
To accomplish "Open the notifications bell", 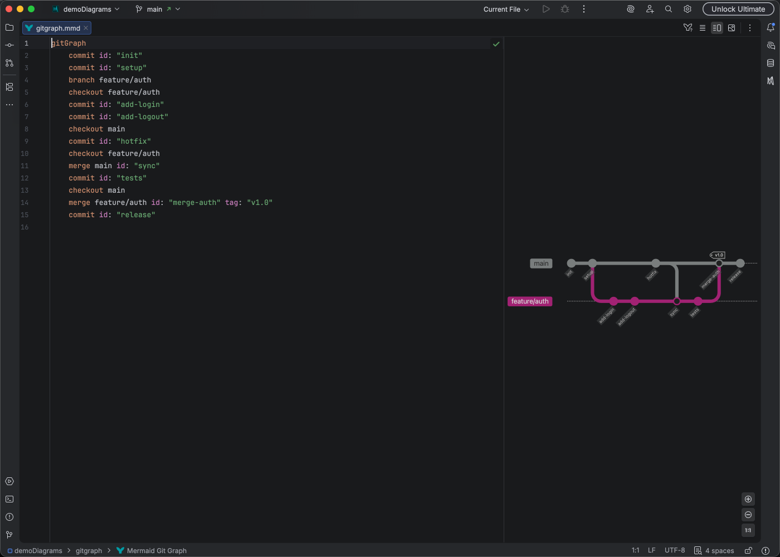I will [771, 27].
